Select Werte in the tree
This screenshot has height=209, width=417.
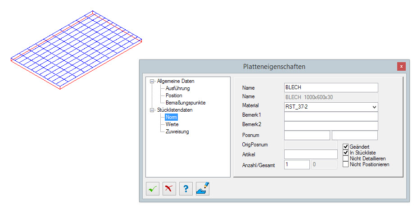tap(172, 124)
